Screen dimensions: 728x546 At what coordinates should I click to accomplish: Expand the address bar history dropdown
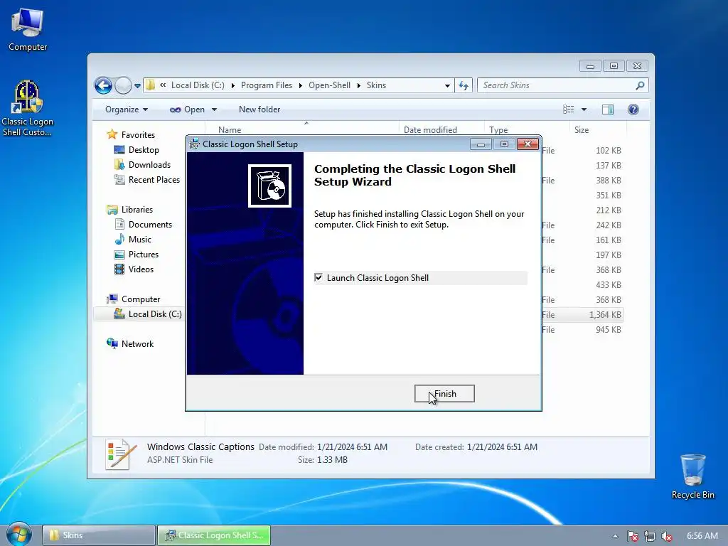447,85
